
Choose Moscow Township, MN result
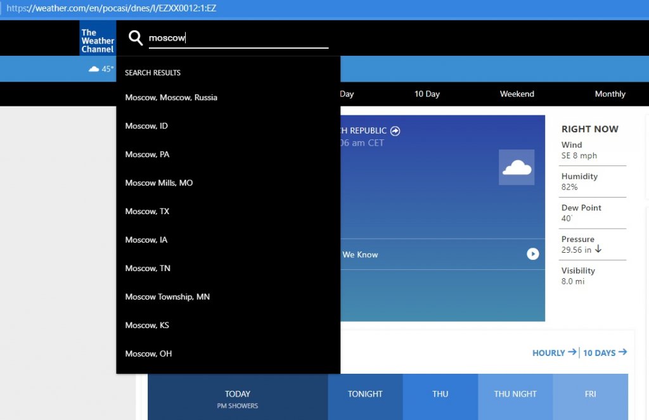167,297
